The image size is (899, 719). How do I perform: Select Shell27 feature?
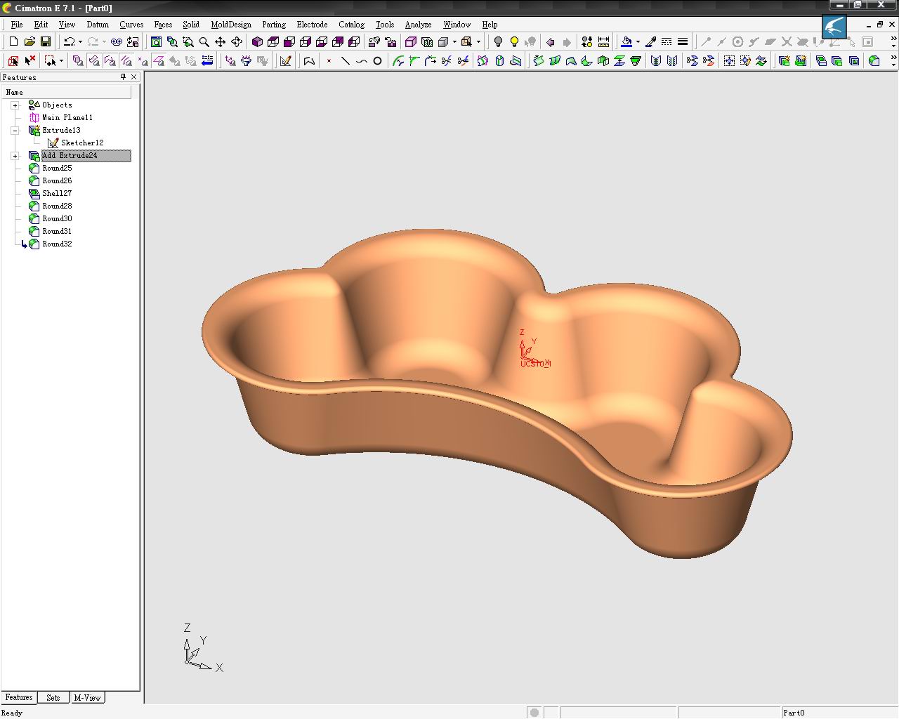[57, 194]
